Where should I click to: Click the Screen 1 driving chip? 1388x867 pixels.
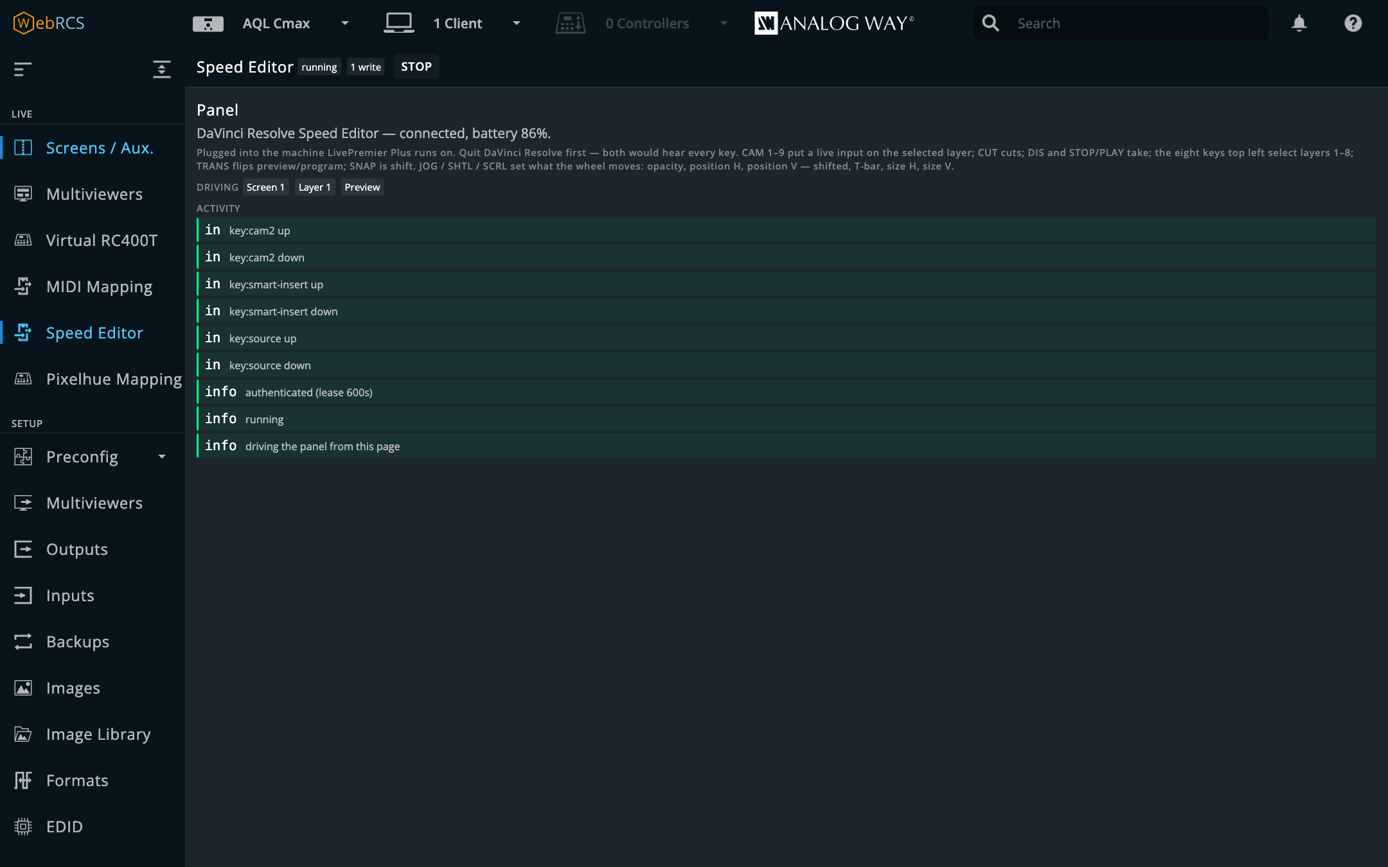coord(265,187)
